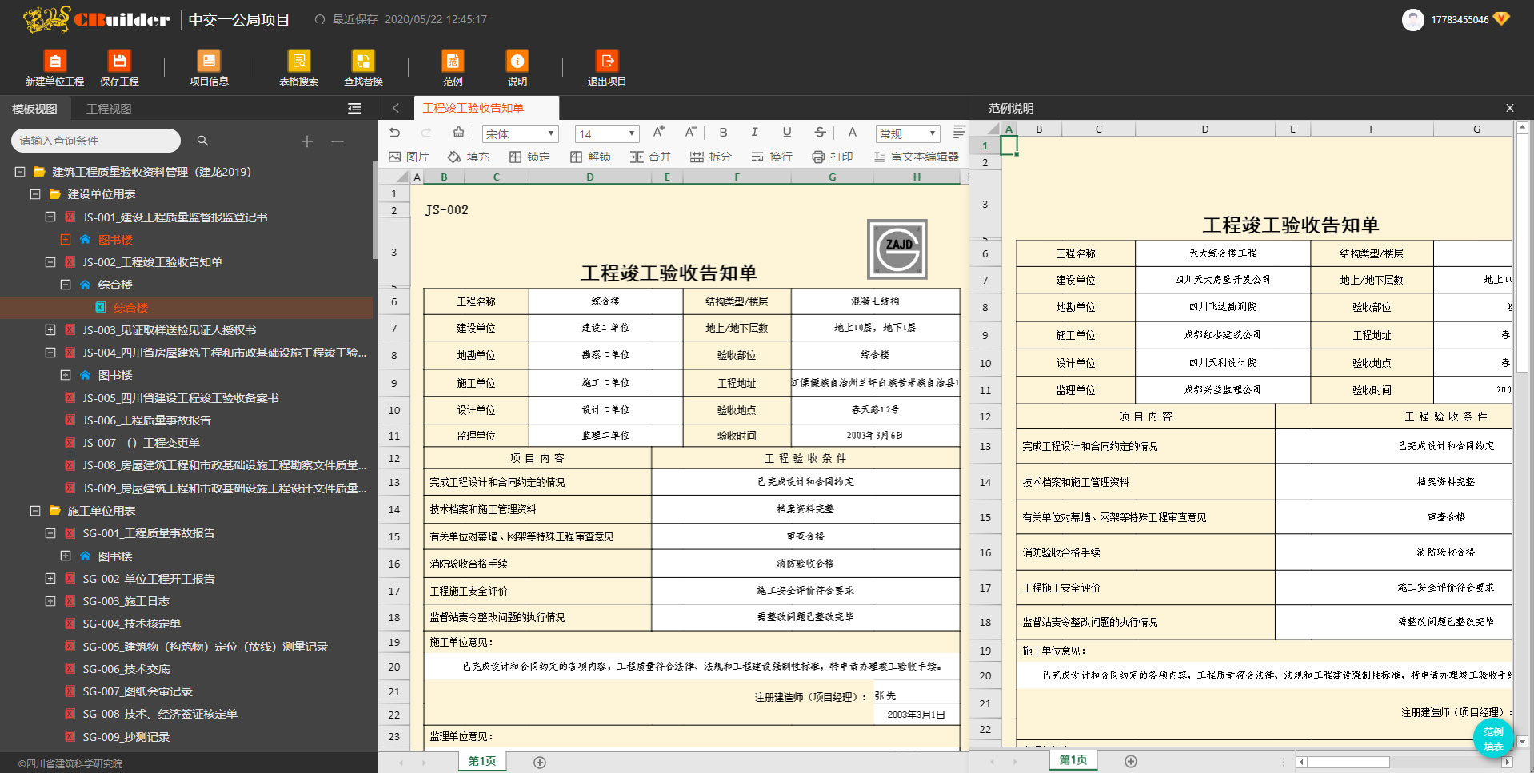Click the 新建单位工程 toolbar icon
Image resolution: width=1534 pixels, height=773 pixels.
tap(54, 68)
